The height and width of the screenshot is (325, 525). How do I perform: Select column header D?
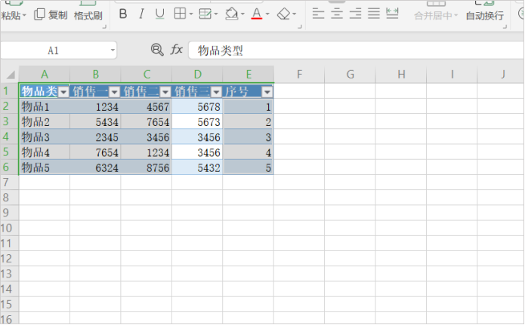198,74
